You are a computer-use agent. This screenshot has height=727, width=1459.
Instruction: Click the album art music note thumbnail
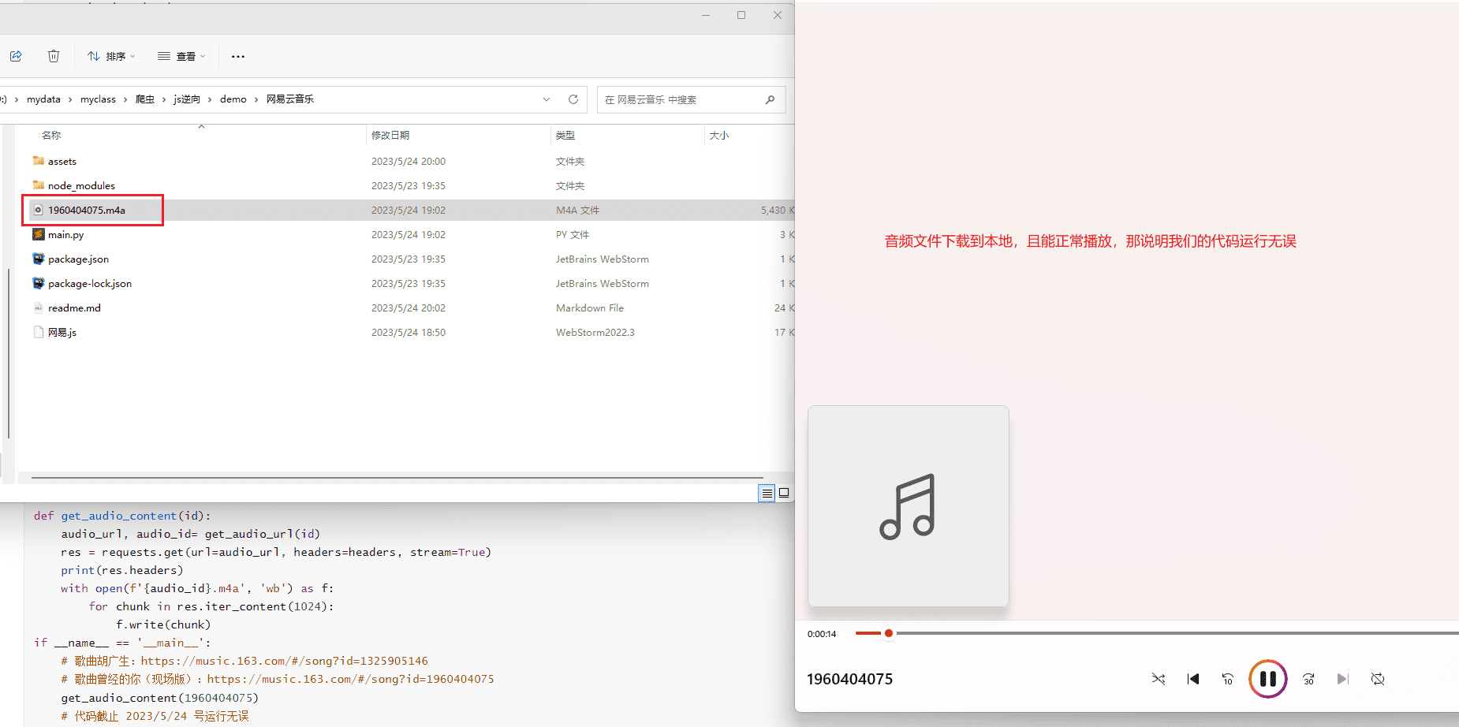click(909, 506)
